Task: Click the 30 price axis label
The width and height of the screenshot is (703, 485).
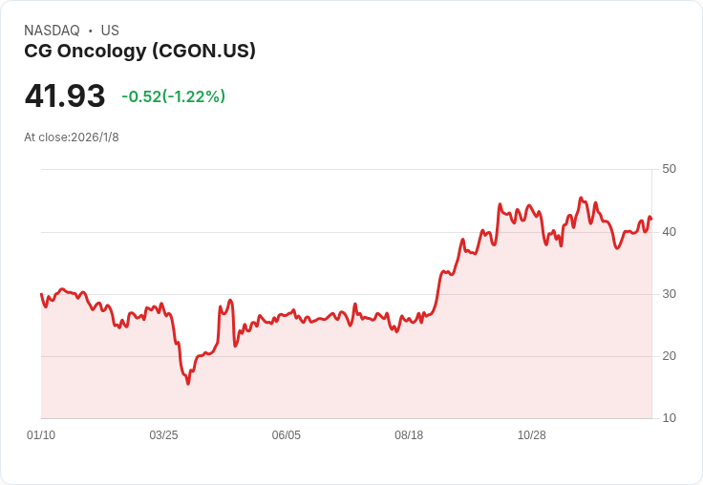Action: tap(669, 294)
